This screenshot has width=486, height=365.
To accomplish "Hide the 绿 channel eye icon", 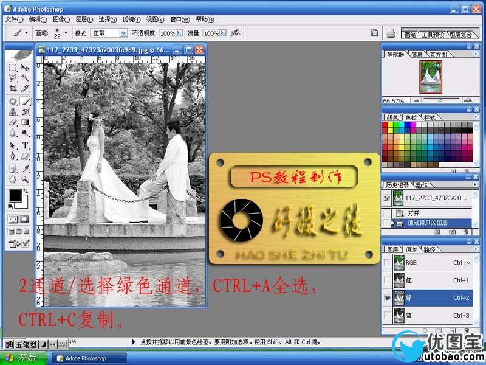I will (x=388, y=297).
